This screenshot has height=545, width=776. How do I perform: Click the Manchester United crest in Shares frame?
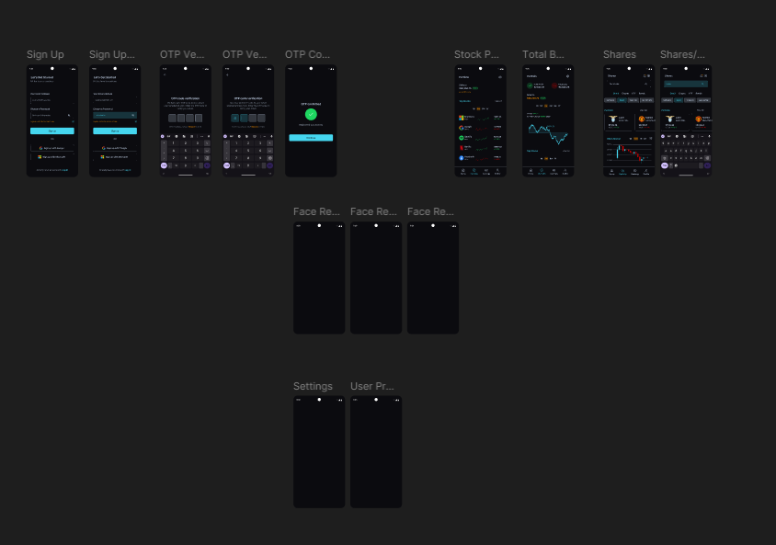(642, 119)
